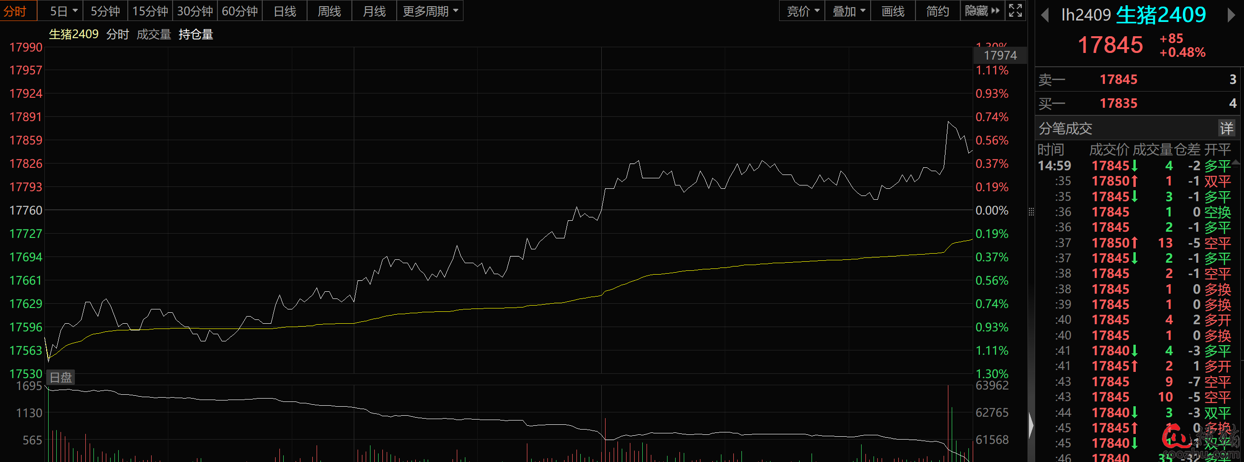Select the 周线 weekly chart tab
This screenshot has height=462, width=1244.
[329, 10]
